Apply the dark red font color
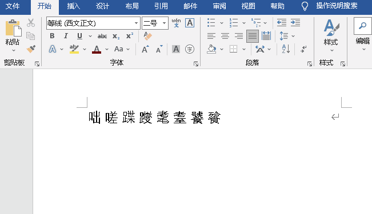The image size is (372, 214). tap(97, 49)
